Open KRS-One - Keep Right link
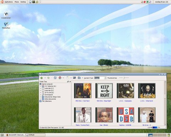Screen dimensions: 171x137 coord(104,101)
